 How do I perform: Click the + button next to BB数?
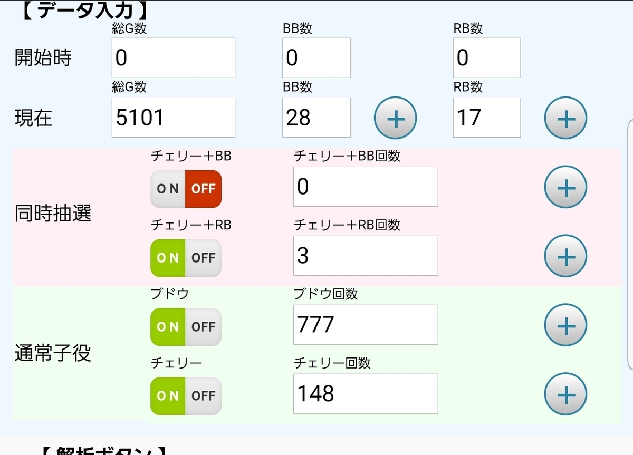coord(396,119)
